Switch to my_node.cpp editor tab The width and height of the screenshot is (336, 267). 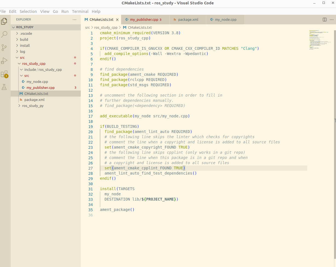tap(225, 20)
